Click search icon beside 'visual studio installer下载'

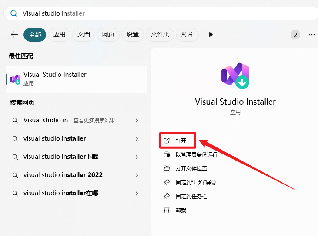coord(15,157)
